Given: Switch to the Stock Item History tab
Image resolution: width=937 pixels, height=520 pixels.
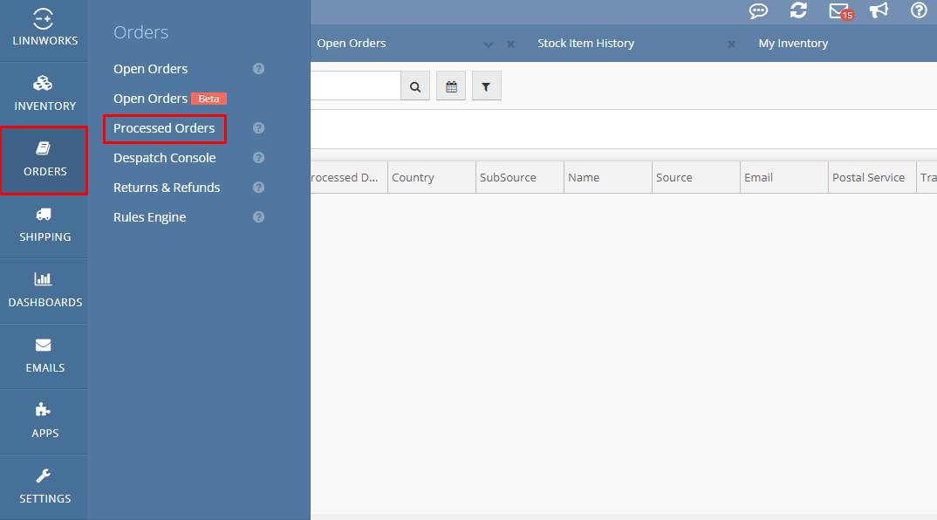Looking at the screenshot, I should [x=585, y=43].
